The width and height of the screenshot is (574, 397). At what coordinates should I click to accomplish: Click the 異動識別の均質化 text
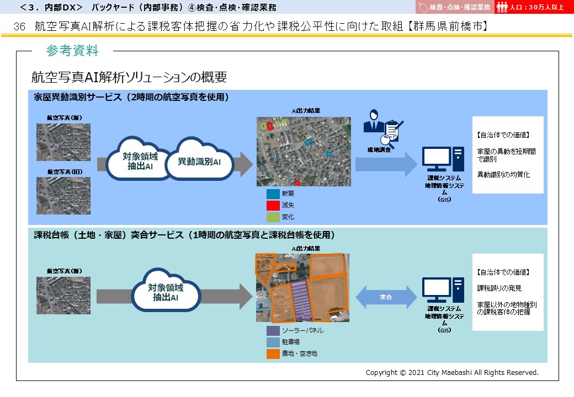(x=503, y=174)
